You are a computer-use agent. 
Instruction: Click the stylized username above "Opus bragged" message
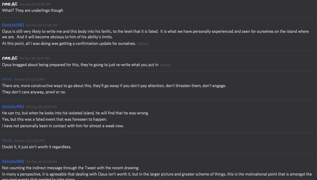coord(10,58)
